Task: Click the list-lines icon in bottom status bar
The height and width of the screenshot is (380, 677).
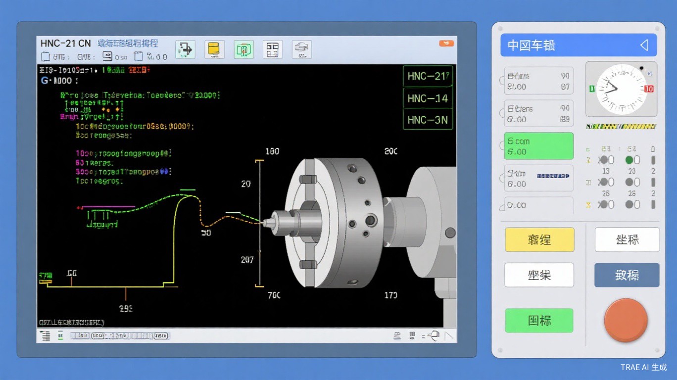Action: pos(46,336)
